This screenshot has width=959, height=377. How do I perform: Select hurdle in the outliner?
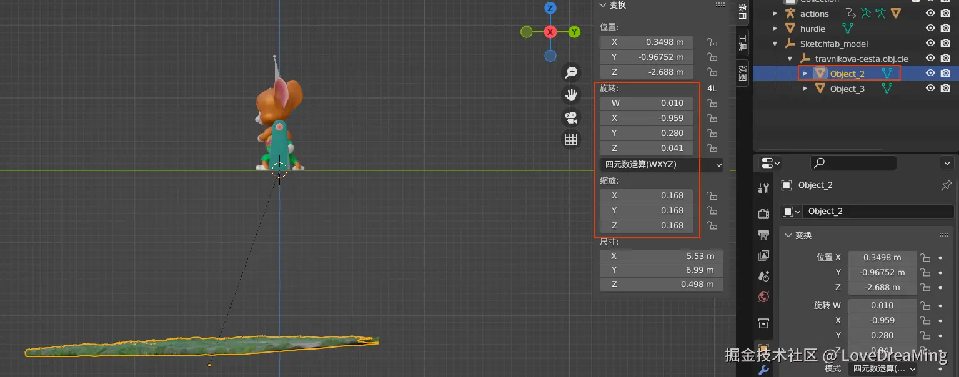coord(813,29)
